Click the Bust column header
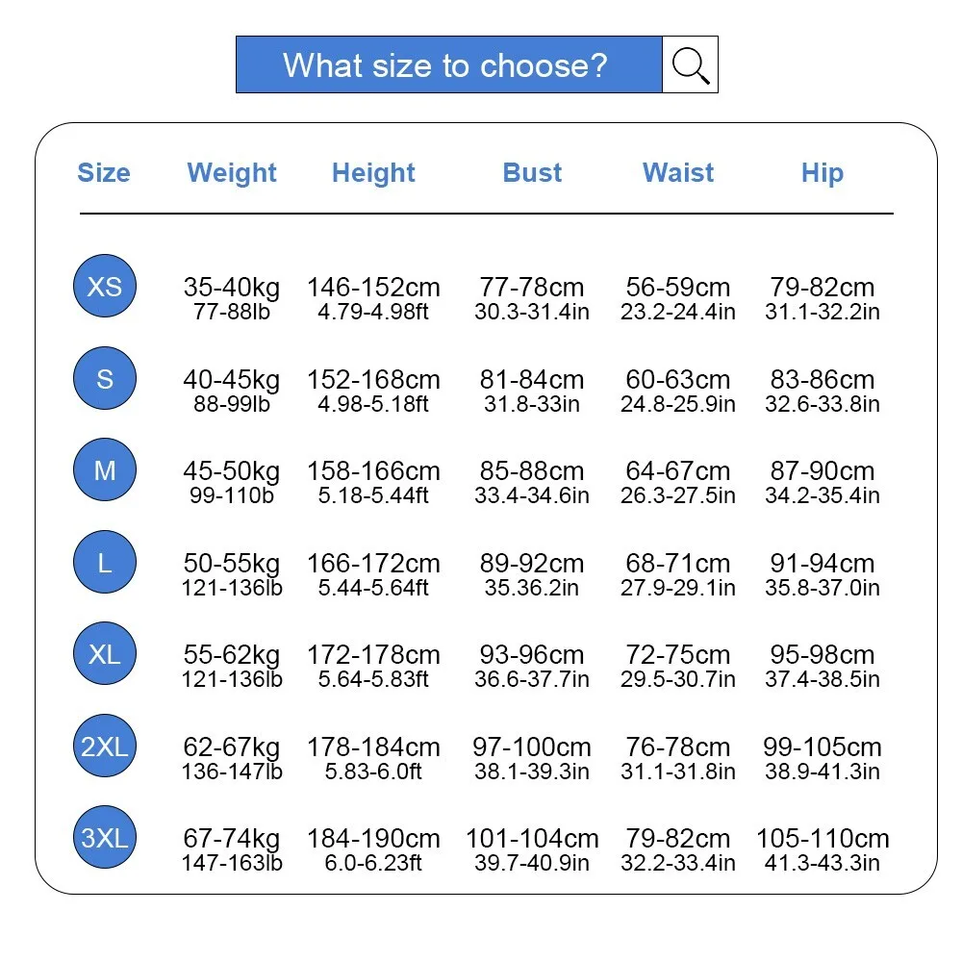This screenshot has height=962, width=962. (x=532, y=173)
